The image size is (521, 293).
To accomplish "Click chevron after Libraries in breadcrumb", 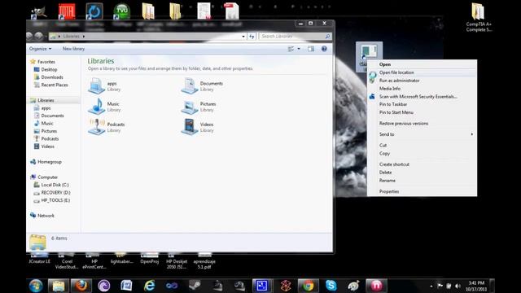I will [x=84, y=36].
